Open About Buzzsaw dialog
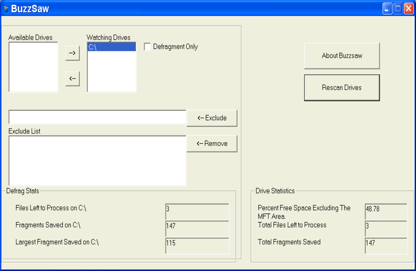Viewport: 416px width, 271px height. [x=342, y=56]
